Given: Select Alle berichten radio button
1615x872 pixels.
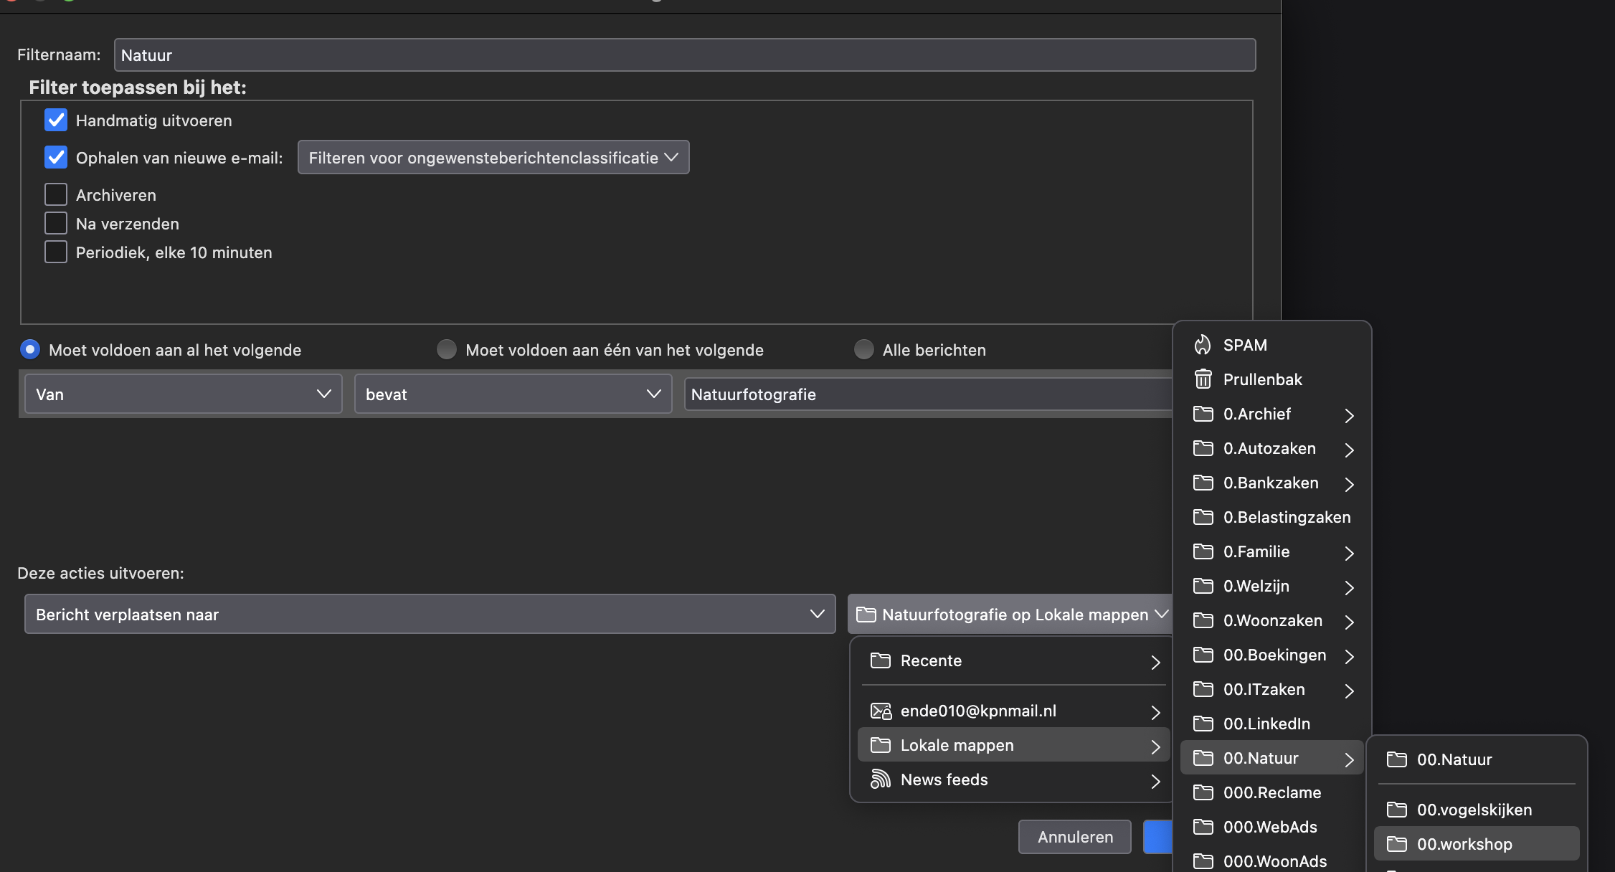Looking at the screenshot, I should 864,350.
